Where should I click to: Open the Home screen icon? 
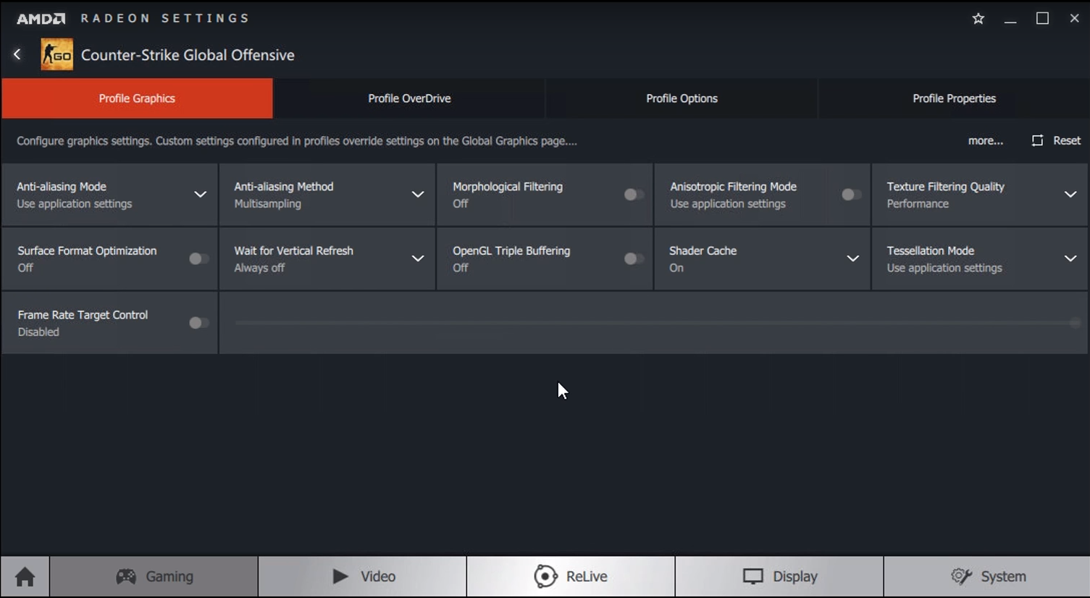click(25, 576)
